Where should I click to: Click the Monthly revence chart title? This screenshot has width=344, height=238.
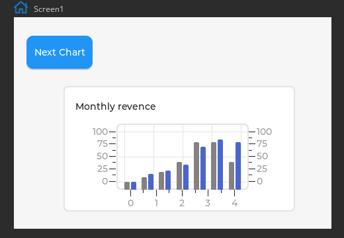[x=116, y=106]
